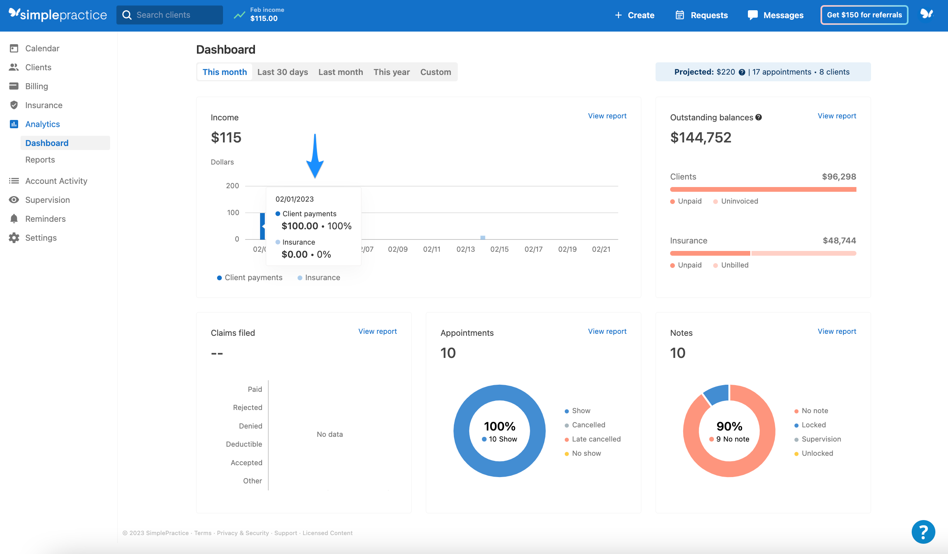
Task: Click the help question mark bubble
Action: 923,532
